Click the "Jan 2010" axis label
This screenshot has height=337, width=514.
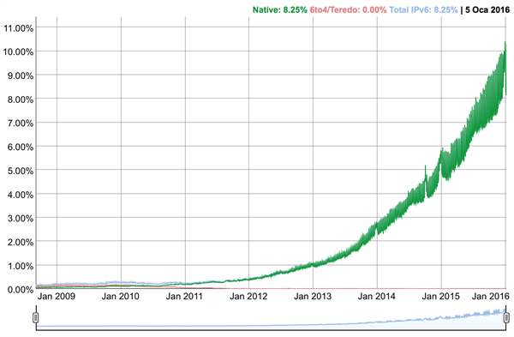click(120, 297)
